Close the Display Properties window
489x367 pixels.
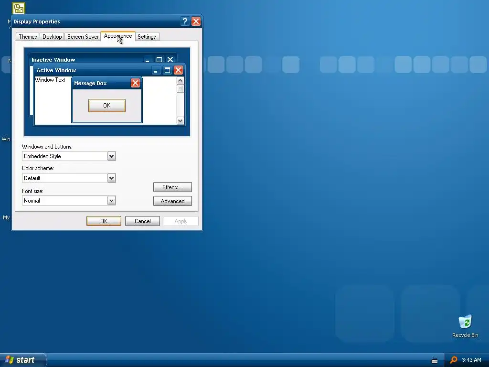click(196, 21)
